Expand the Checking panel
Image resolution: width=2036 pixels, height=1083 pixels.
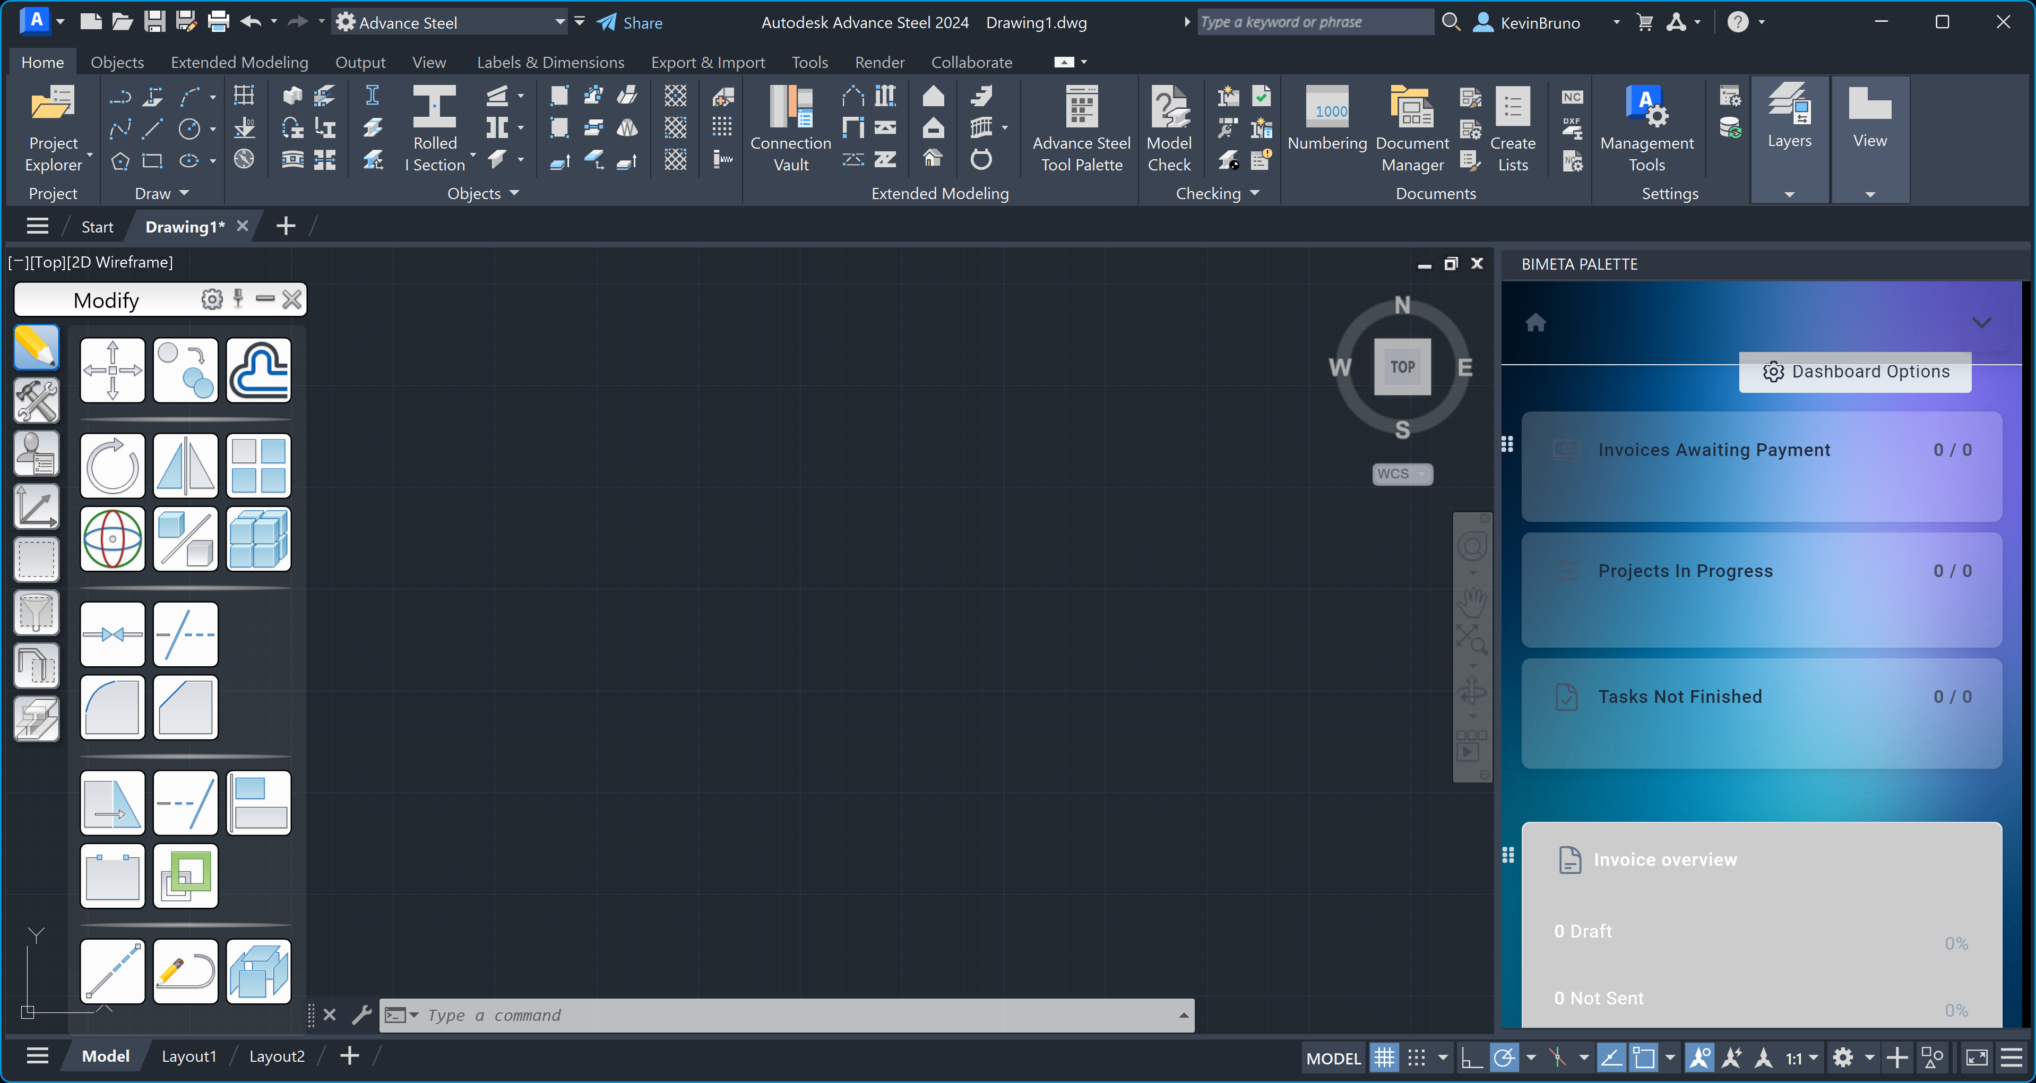tap(1217, 193)
